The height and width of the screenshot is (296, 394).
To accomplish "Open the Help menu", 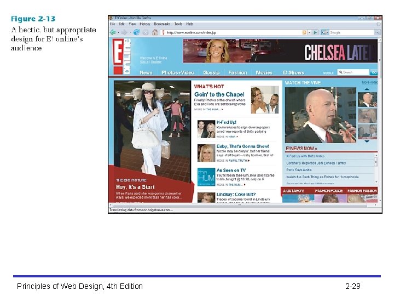I will 190,24.
